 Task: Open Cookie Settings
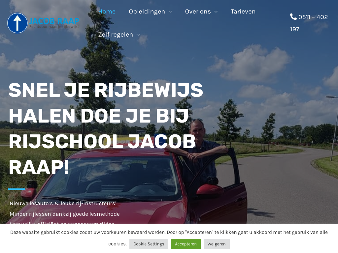[x=149, y=244]
